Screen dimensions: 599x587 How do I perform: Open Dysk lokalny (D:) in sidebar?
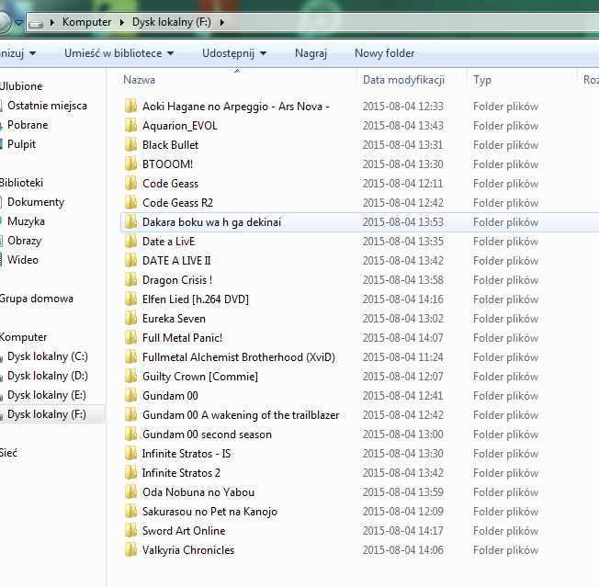point(48,376)
